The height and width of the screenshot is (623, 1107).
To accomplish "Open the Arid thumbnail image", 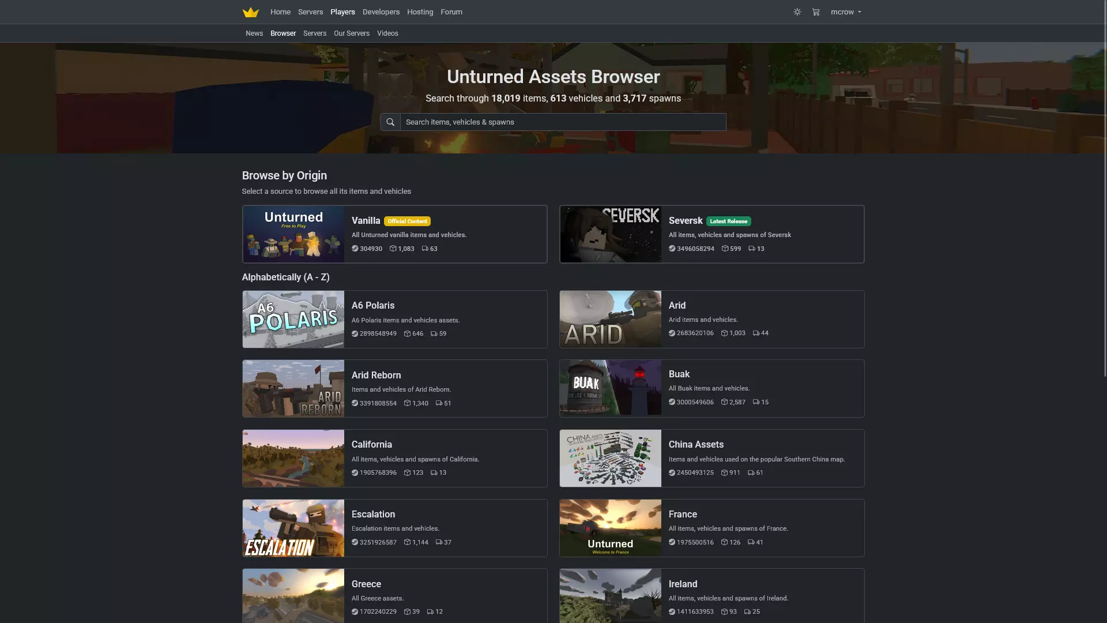I will (611, 320).
